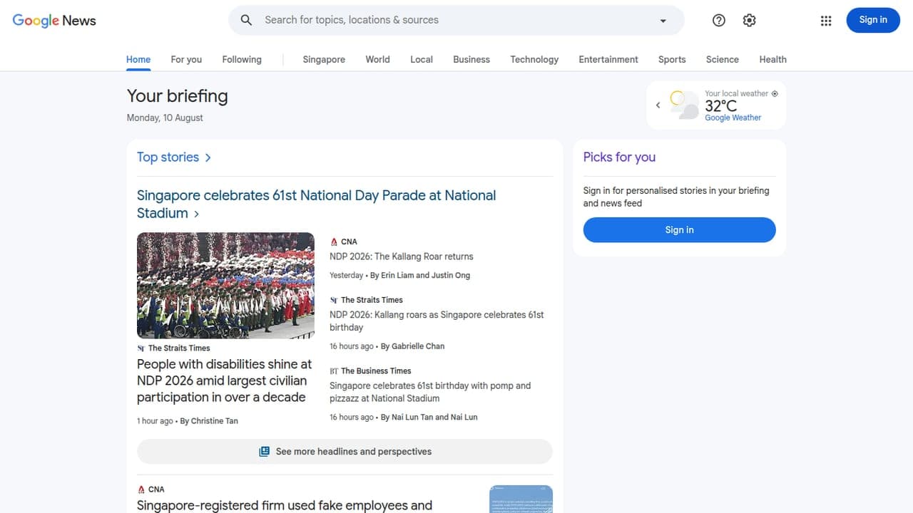Open Singapore-registered firm used fake employees story

(285, 505)
